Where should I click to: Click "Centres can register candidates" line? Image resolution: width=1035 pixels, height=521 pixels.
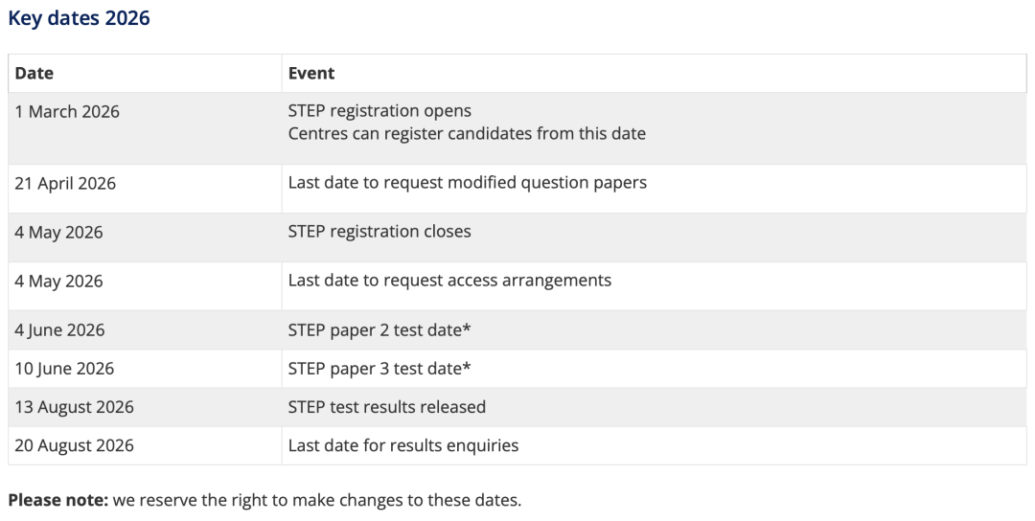pos(467,134)
